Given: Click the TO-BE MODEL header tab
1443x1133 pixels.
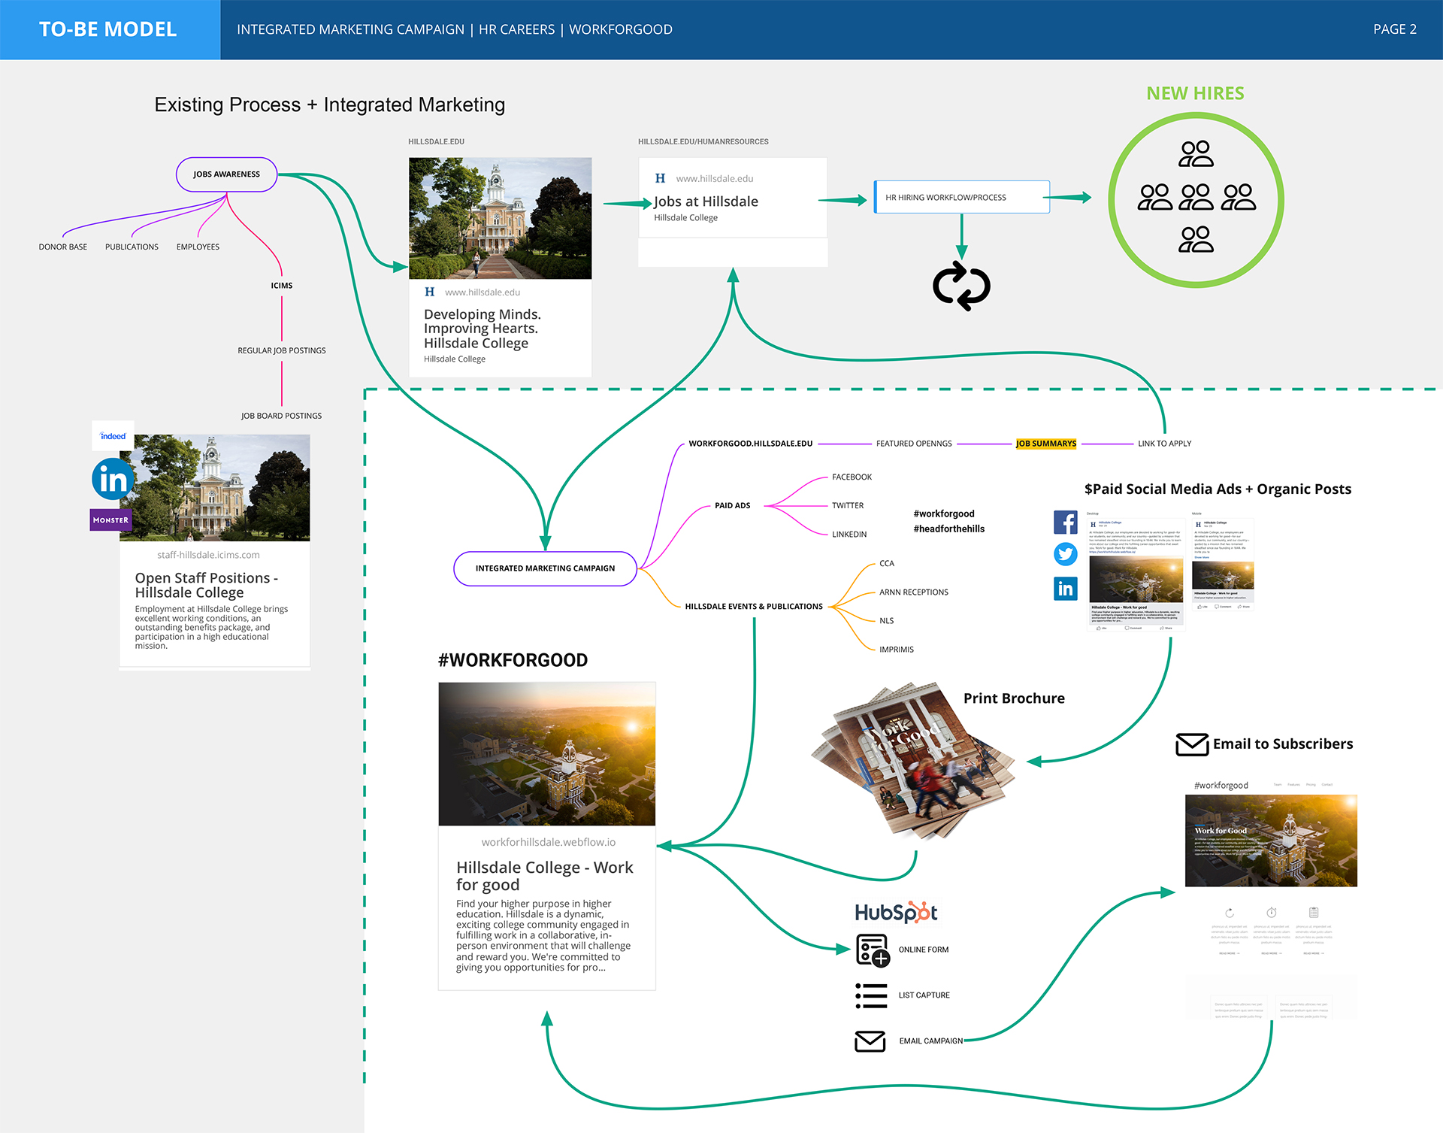Looking at the screenshot, I should coord(110,29).
